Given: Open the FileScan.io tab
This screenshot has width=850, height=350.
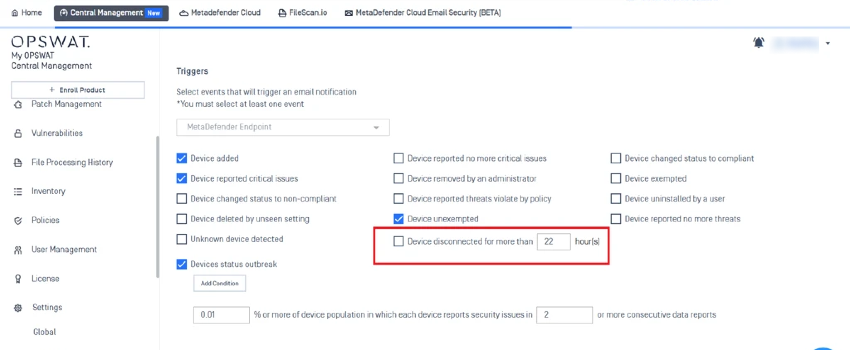Looking at the screenshot, I should pyautogui.click(x=303, y=13).
